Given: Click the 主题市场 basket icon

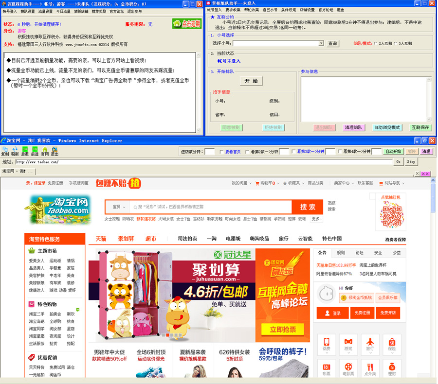Looking at the screenshot, I should (32, 251).
